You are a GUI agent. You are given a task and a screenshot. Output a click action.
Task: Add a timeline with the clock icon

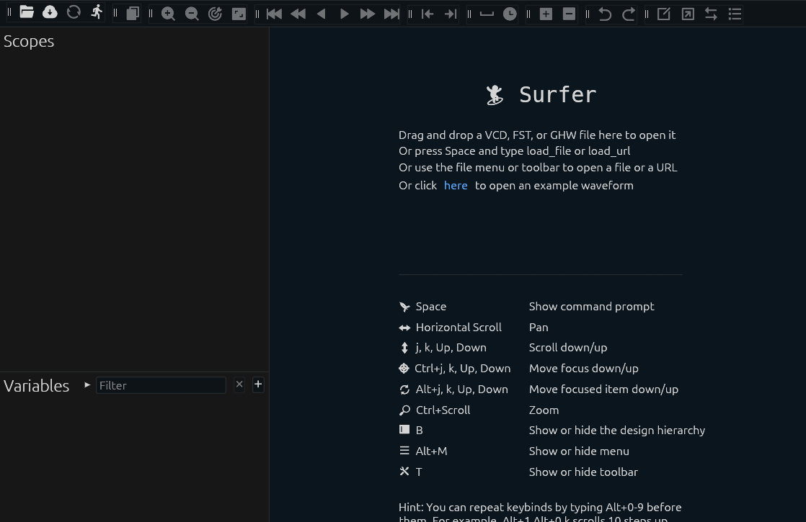510,14
